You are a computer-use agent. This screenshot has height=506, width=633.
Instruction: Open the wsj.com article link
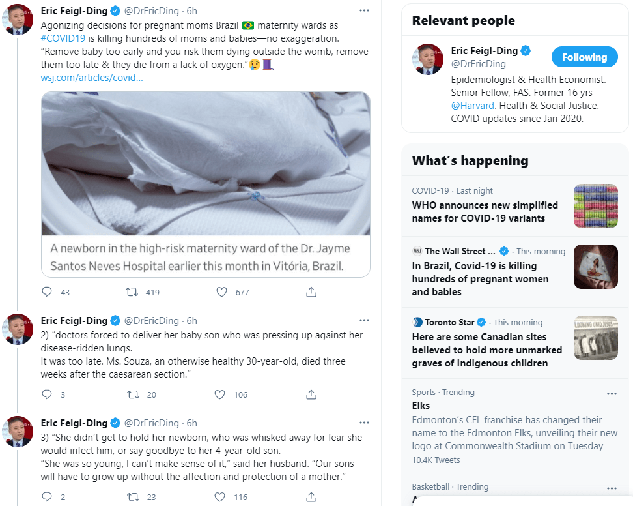click(x=92, y=78)
